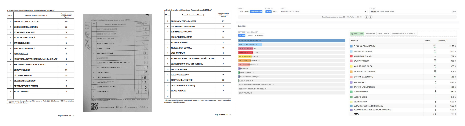Go to the next section arrow

371,17
